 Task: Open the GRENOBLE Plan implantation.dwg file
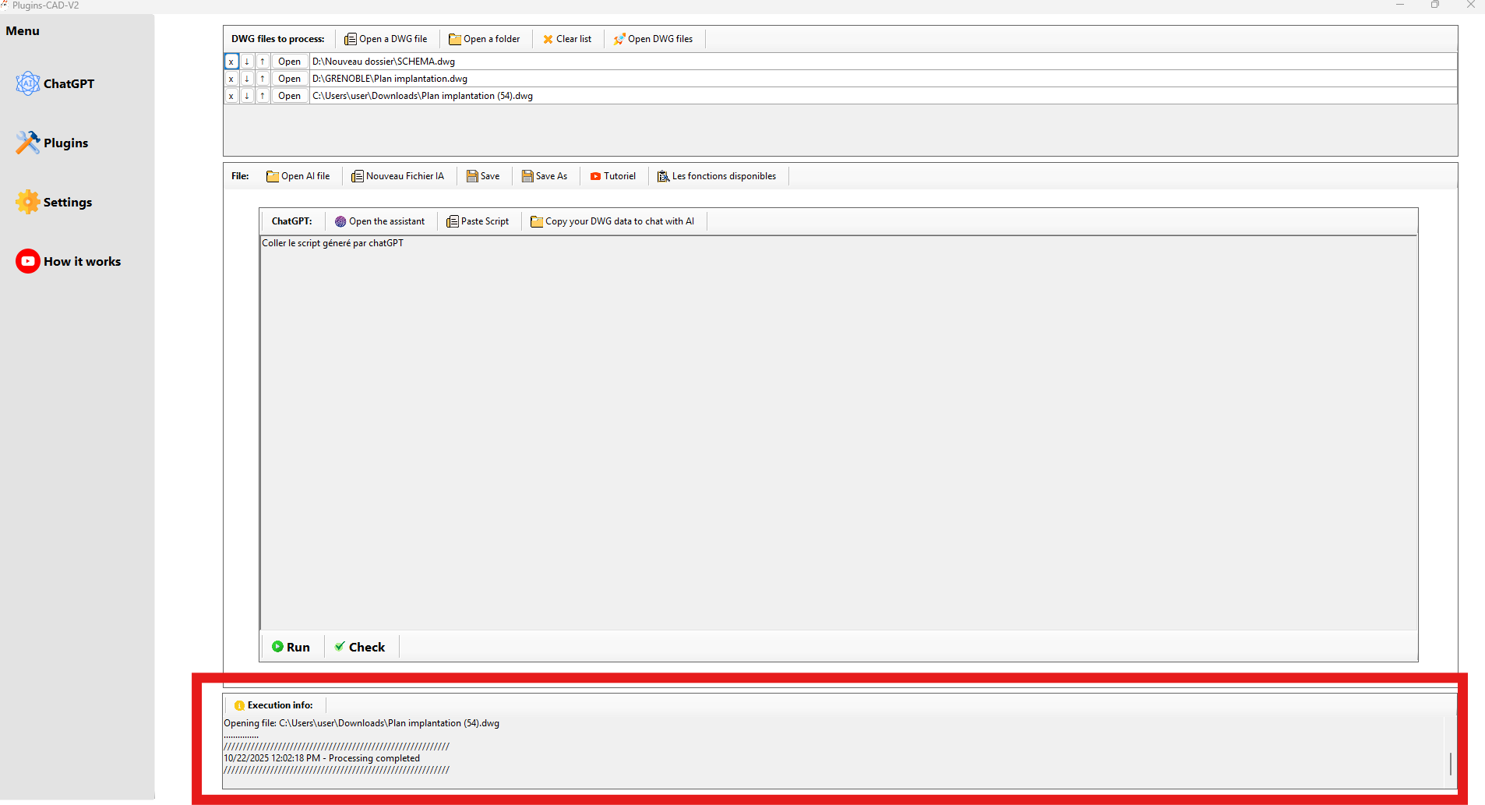[289, 79]
